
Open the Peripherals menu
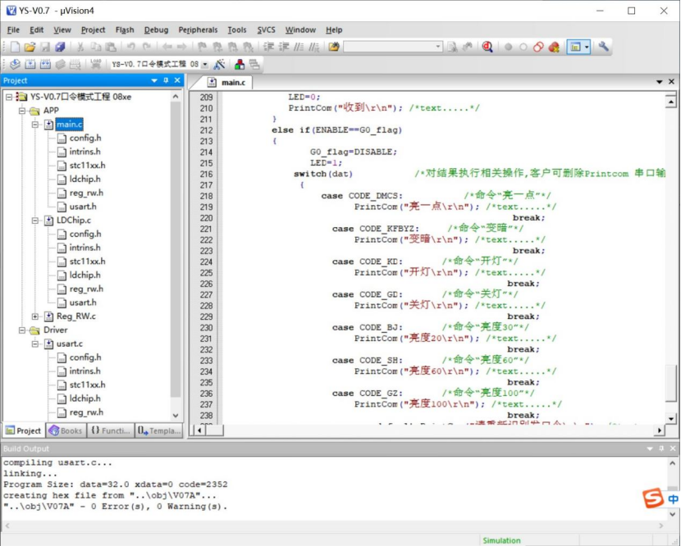(198, 30)
